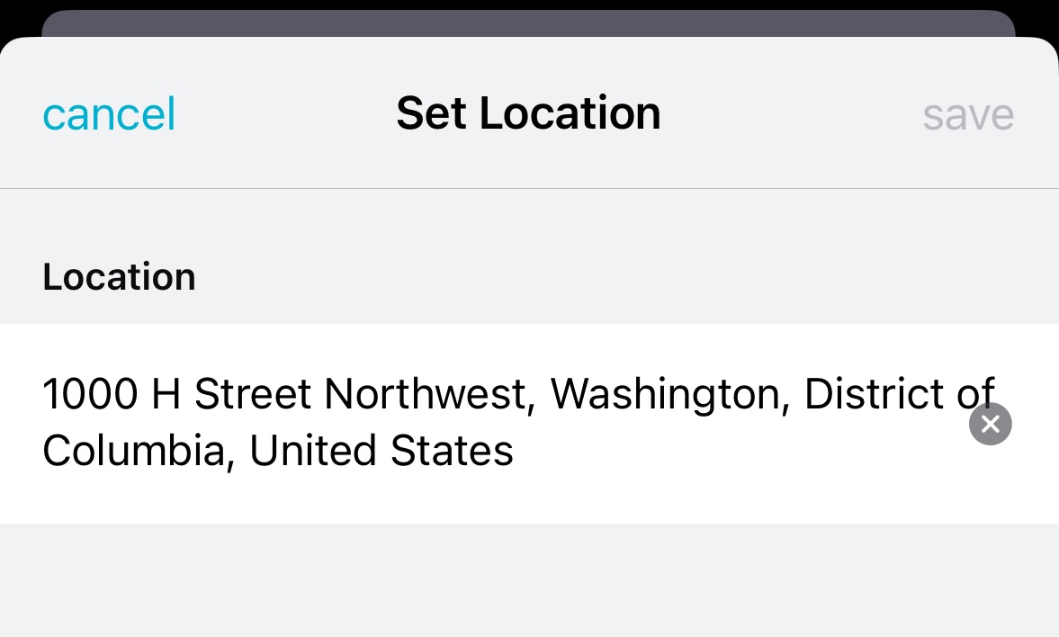1059x637 pixels.
Task: Click empty header space between title and save
Action: [x=792, y=114]
